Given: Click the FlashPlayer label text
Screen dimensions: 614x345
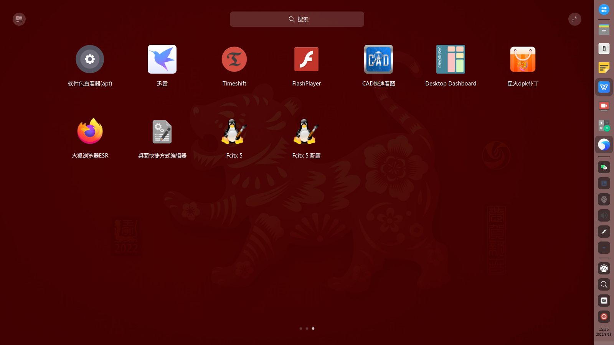Looking at the screenshot, I should [306, 84].
